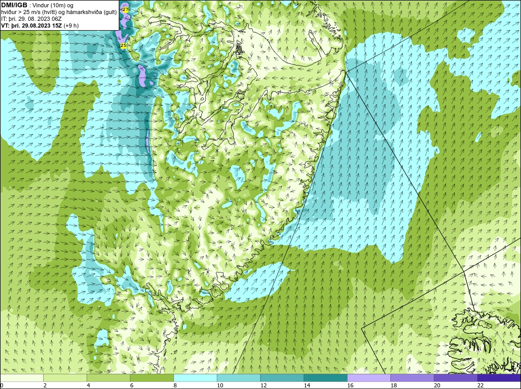The image size is (521, 389).
Task: Click the legend scale label '6'
Action: 132,385
